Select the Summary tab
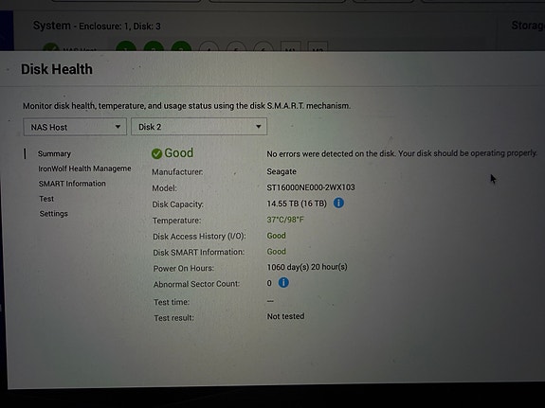The height and width of the screenshot is (408, 545). coord(54,153)
